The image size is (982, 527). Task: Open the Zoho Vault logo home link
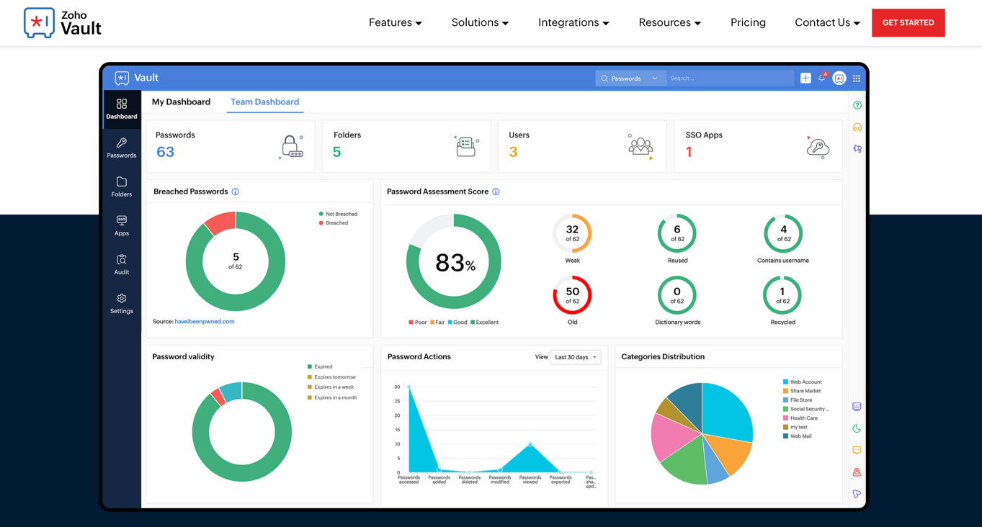[63, 23]
